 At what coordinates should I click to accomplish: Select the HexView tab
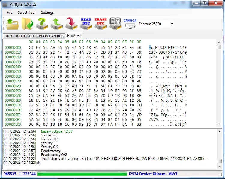click(x=73, y=36)
